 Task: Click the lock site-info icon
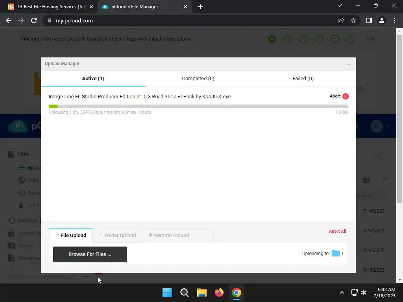[50, 20]
